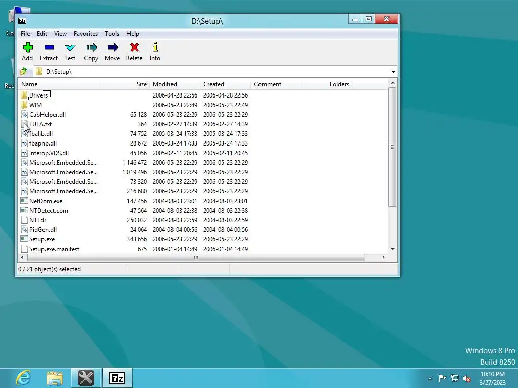The image size is (518, 388).
Task: Select the 73 320 byte Microsoft.Embedded file
Action: tap(63, 181)
